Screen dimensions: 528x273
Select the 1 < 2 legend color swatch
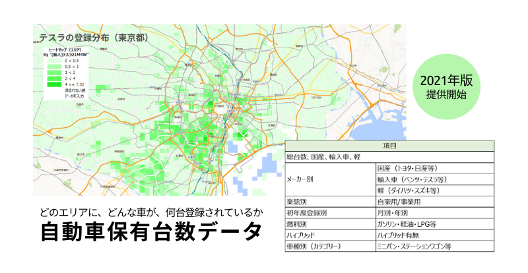(54, 73)
